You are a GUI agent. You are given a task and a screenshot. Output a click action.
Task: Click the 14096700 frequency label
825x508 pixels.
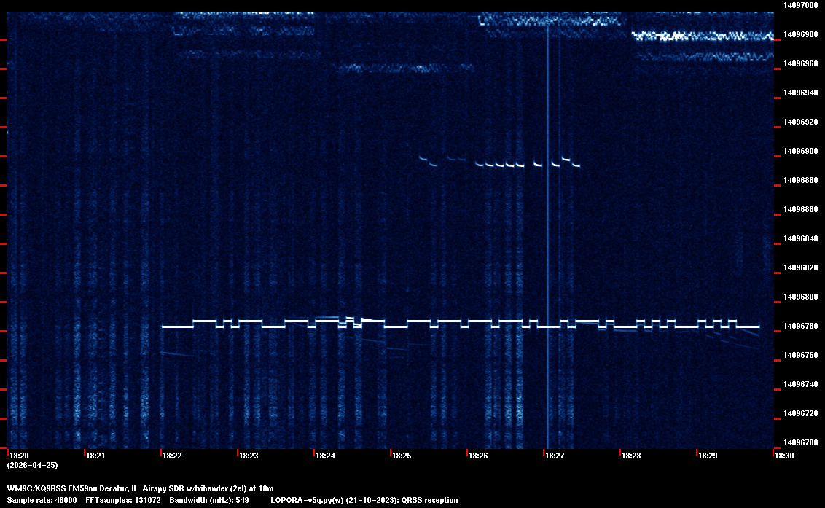point(800,442)
